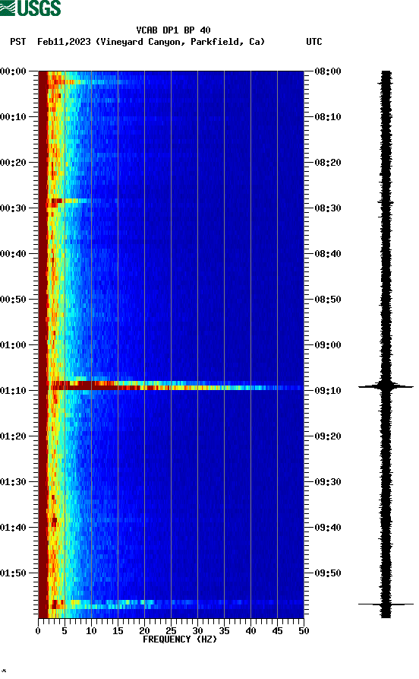Image resolution: width=419 pixels, height=679 pixels.
Task: Click the USGS logo
Action: tap(30, 8)
